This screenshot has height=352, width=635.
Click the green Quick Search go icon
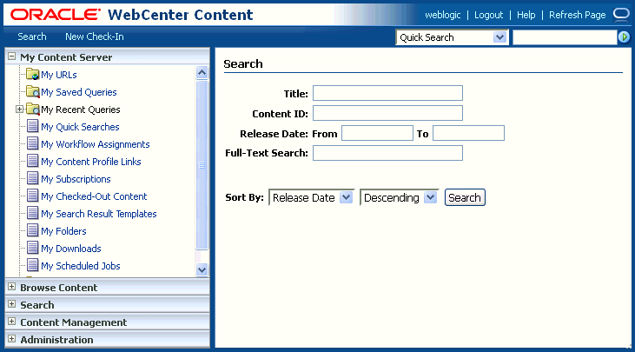click(624, 37)
